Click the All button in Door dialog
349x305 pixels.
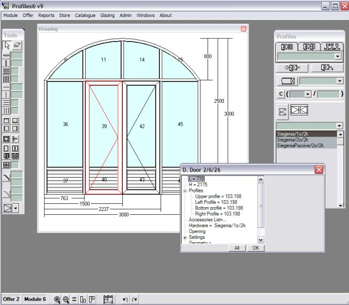pyautogui.click(x=237, y=248)
